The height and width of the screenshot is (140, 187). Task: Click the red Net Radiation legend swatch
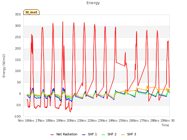(x=52, y=135)
